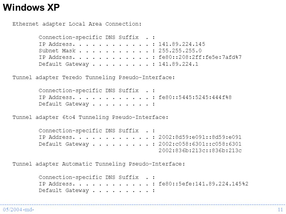Image resolution: width=286 pixels, height=214 pixels.
Task: Click the gateway 2002:c058:6301::c058:6301
Action: pos(200,144)
